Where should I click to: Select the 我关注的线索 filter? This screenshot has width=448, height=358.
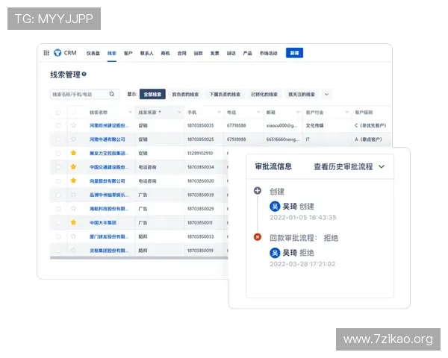[302, 94]
